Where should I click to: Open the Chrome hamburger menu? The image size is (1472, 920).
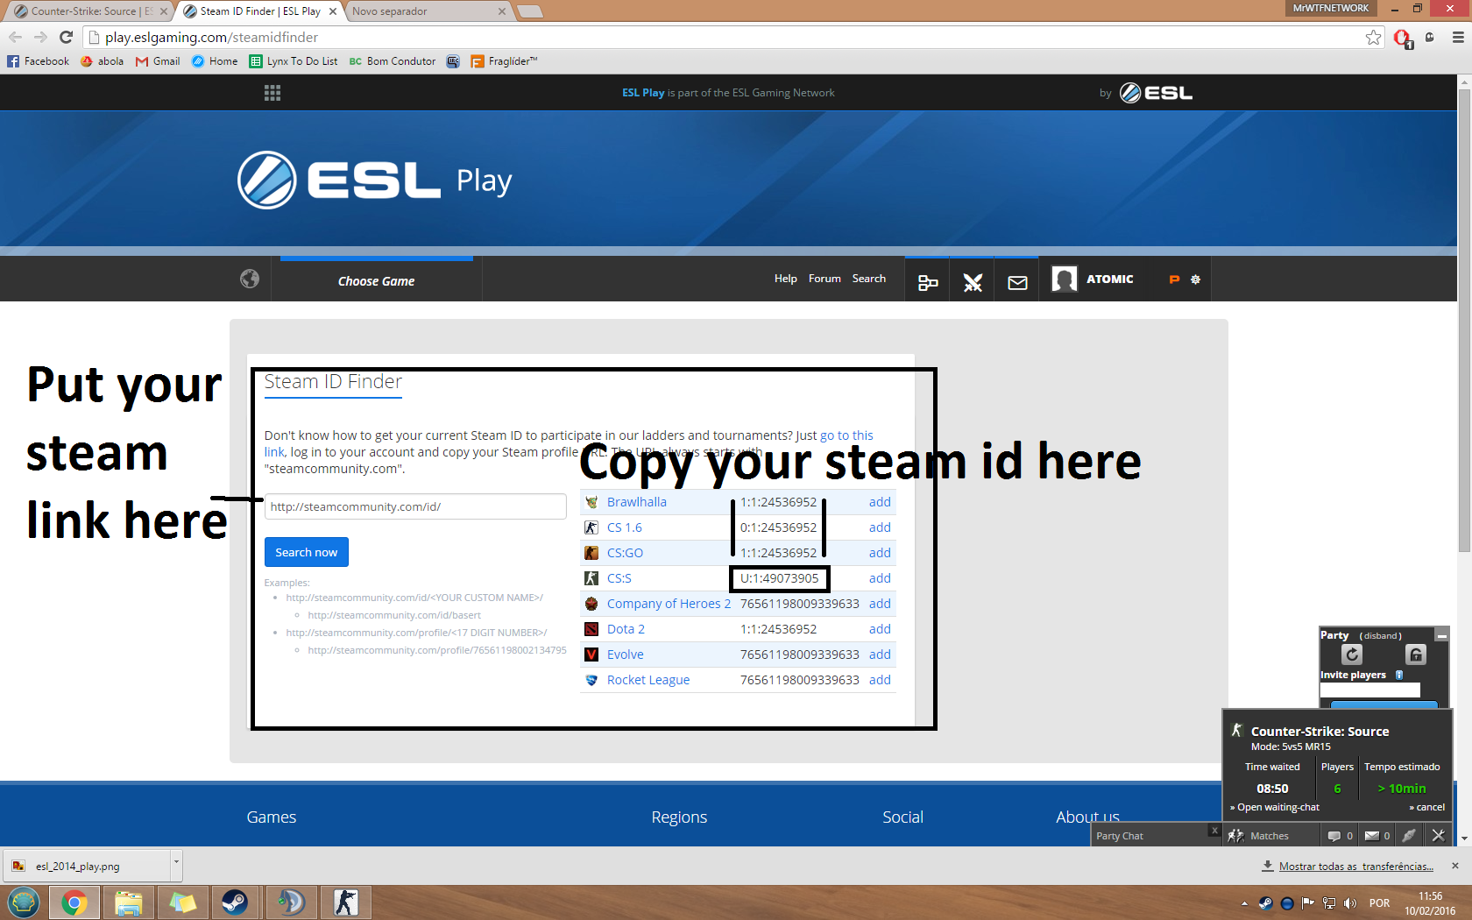1458,37
